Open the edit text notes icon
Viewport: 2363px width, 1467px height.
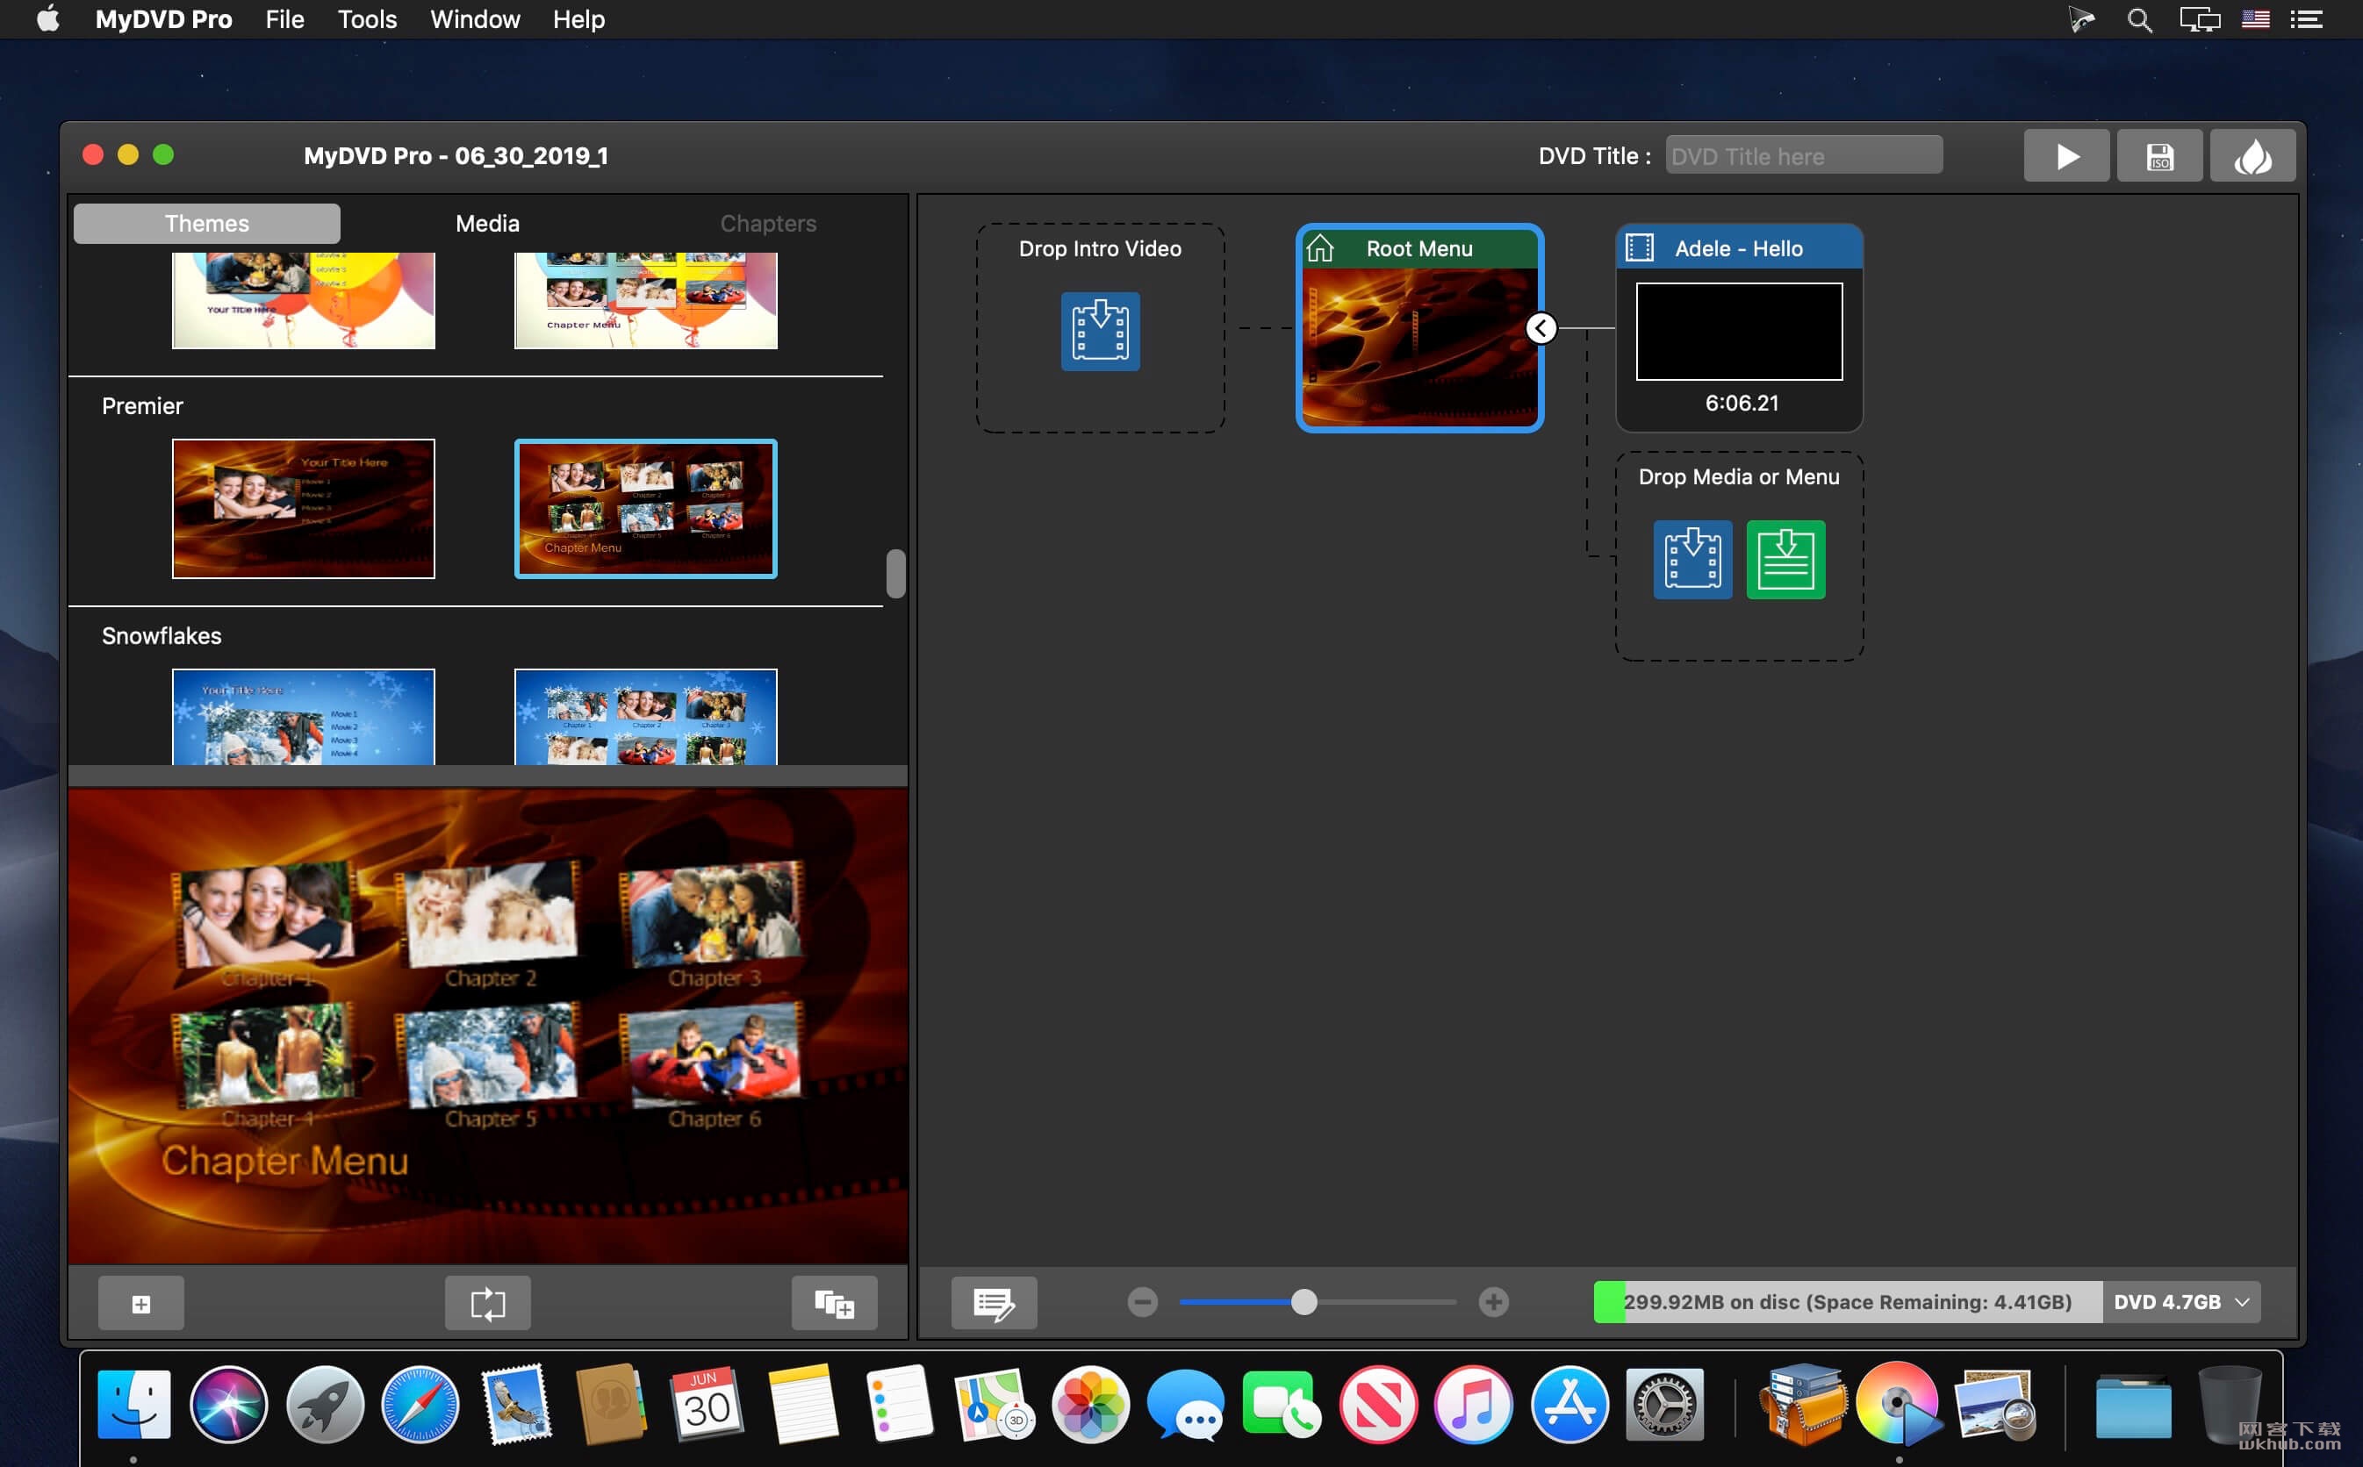pyautogui.click(x=994, y=1303)
